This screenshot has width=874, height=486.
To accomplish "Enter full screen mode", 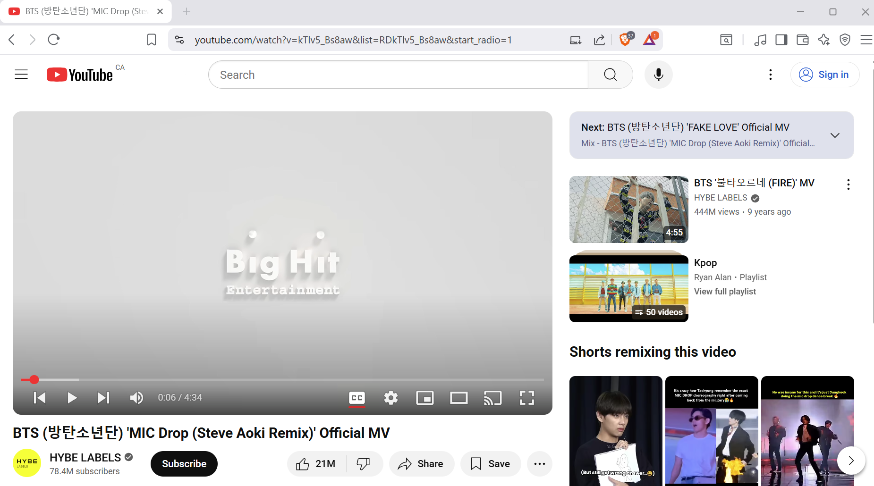I will 527,398.
